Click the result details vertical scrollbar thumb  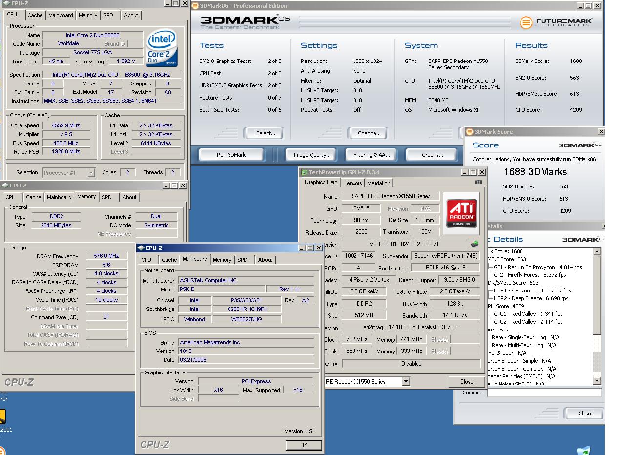tap(597, 294)
